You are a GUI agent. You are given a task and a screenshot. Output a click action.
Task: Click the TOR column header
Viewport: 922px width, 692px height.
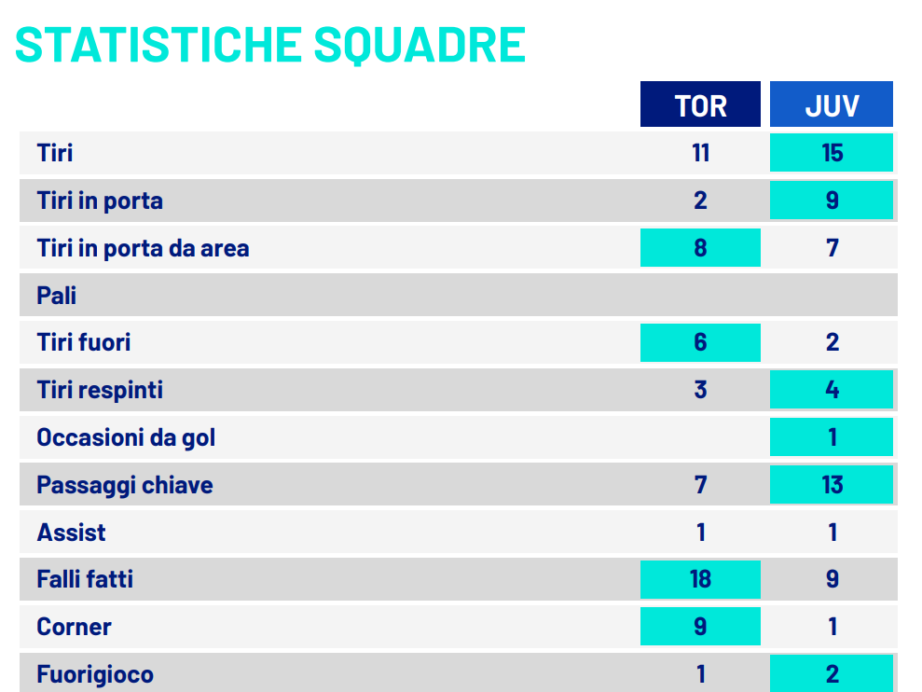(x=700, y=104)
